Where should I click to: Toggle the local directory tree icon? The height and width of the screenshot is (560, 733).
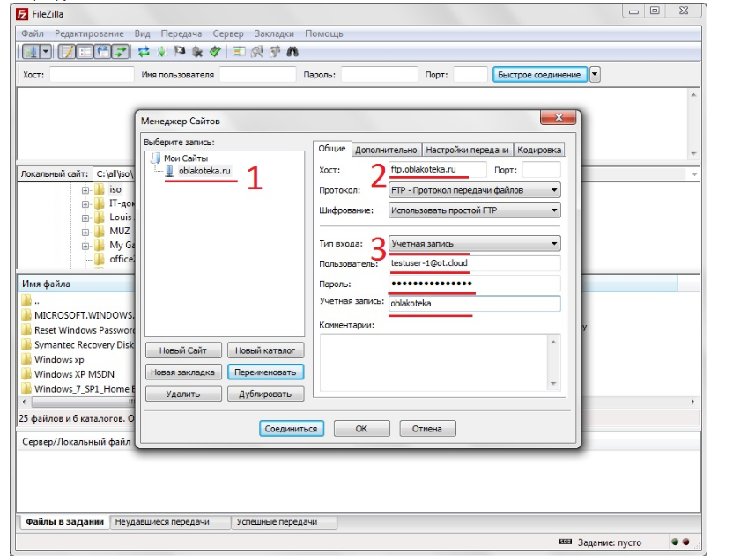point(85,52)
